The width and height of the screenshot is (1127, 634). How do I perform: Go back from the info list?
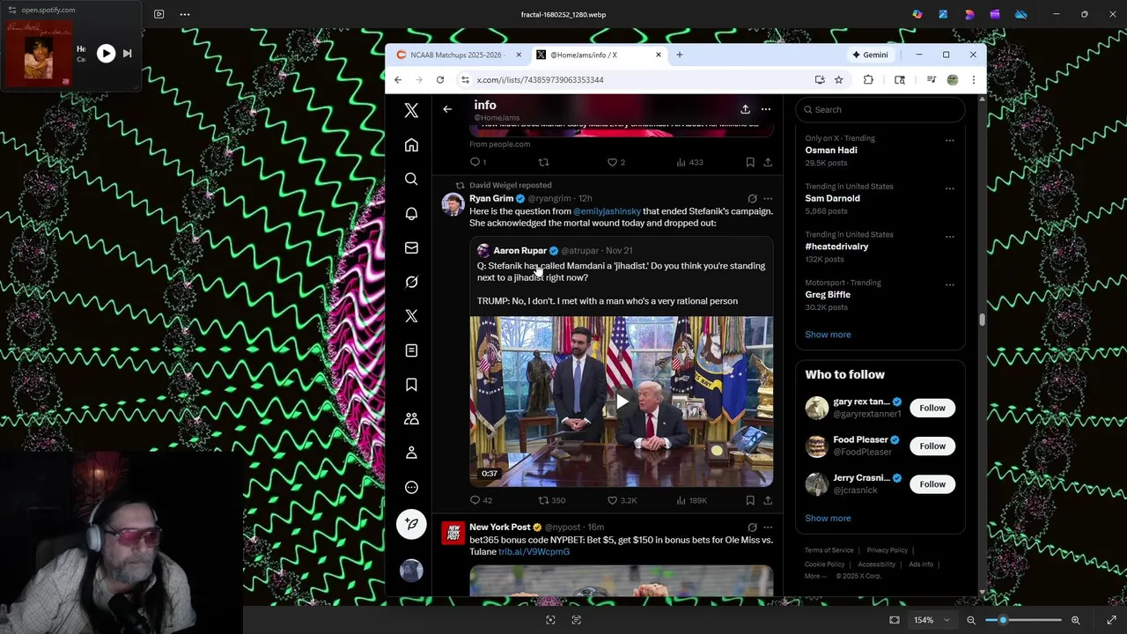click(447, 109)
